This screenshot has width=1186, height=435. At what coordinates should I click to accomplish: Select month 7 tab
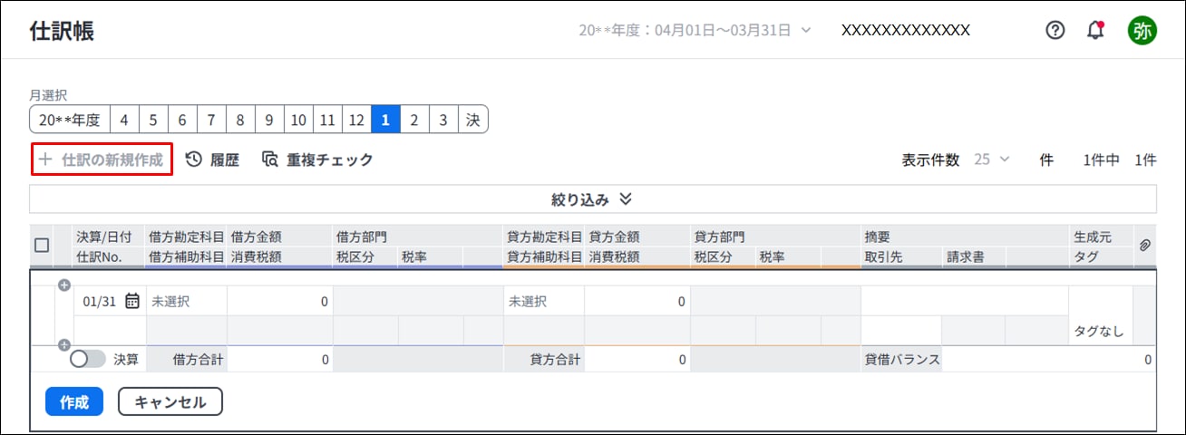click(x=211, y=120)
